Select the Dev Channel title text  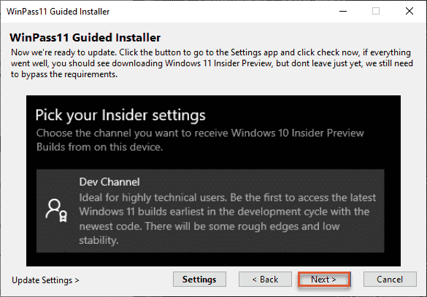(109, 182)
